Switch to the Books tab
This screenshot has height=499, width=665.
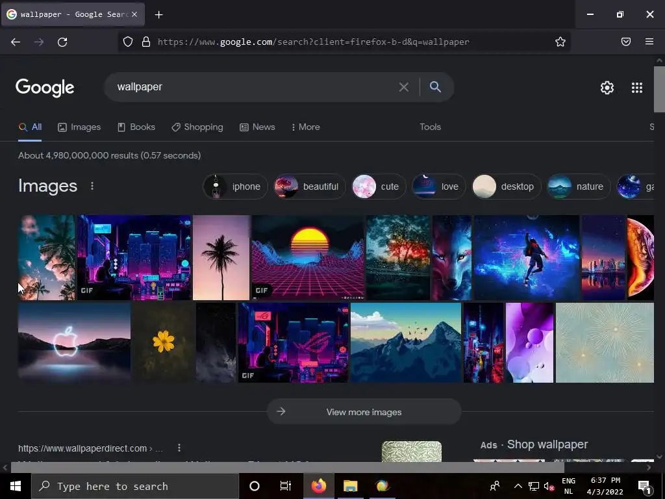point(136,127)
